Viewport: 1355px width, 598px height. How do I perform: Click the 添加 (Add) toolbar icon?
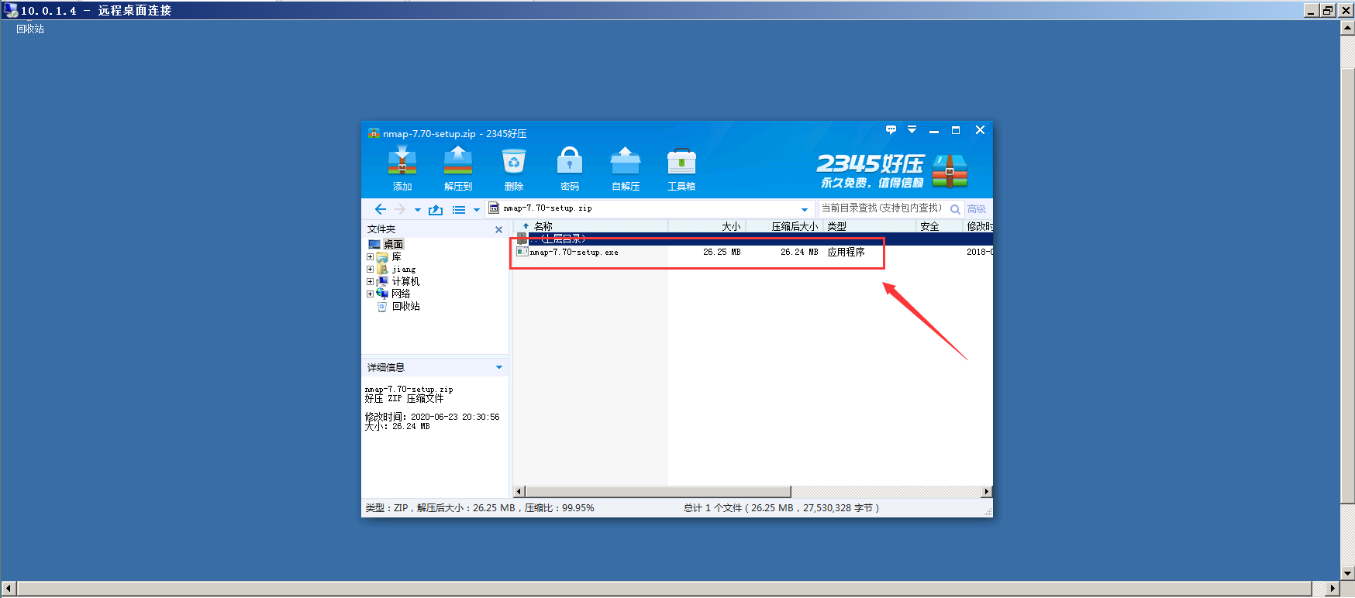[402, 168]
